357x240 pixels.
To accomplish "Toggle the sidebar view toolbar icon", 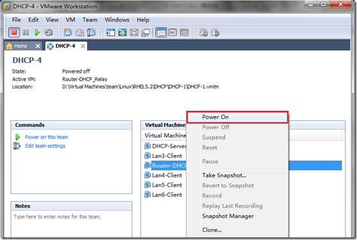I will tap(111, 33).
